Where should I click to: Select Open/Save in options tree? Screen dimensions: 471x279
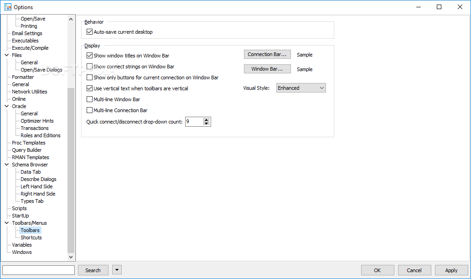[x=33, y=19]
